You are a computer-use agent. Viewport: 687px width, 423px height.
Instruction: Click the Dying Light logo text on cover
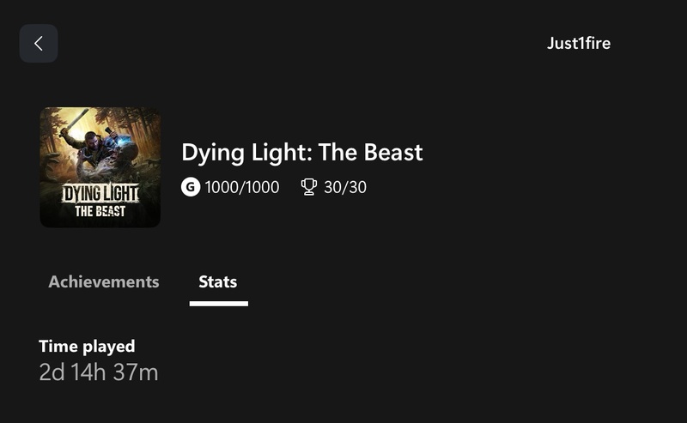click(x=100, y=193)
